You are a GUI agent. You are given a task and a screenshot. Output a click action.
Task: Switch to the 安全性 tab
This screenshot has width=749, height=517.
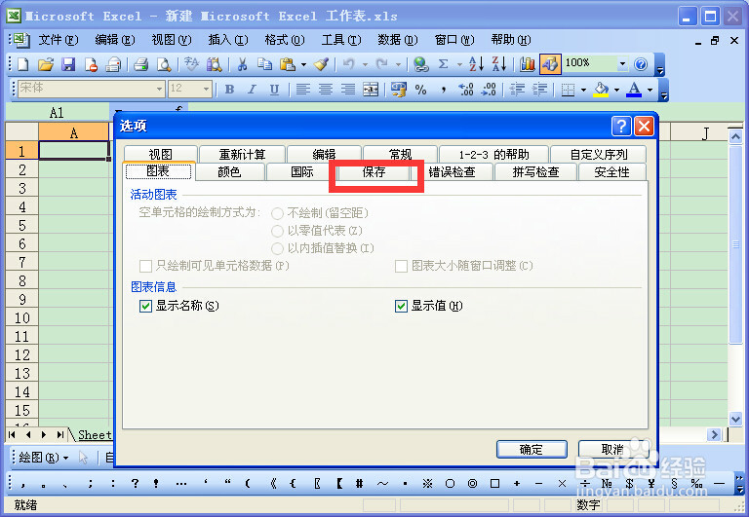tap(611, 171)
